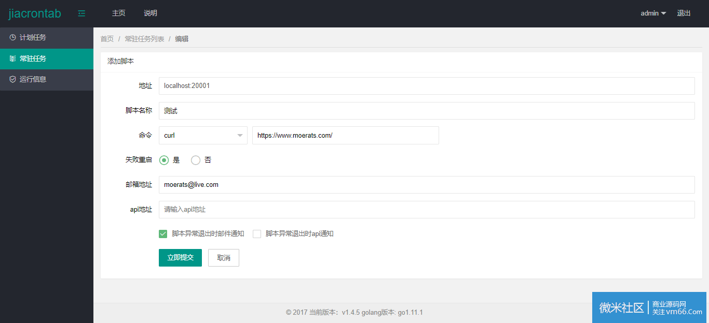Click the jiacrontab logo
The image size is (709, 323).
click(35, 13)
